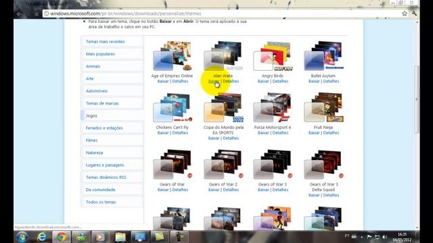This screenshot has height=243, width=433.
Task: View Detalhes for Gears of War 3
Action: pos(280,190)
